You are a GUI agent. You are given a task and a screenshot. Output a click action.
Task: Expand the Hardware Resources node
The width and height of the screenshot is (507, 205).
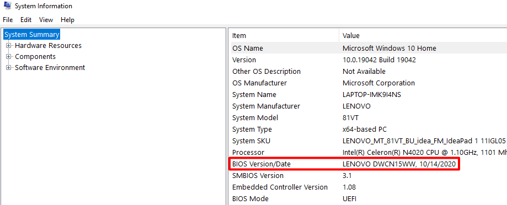(8, 46)
